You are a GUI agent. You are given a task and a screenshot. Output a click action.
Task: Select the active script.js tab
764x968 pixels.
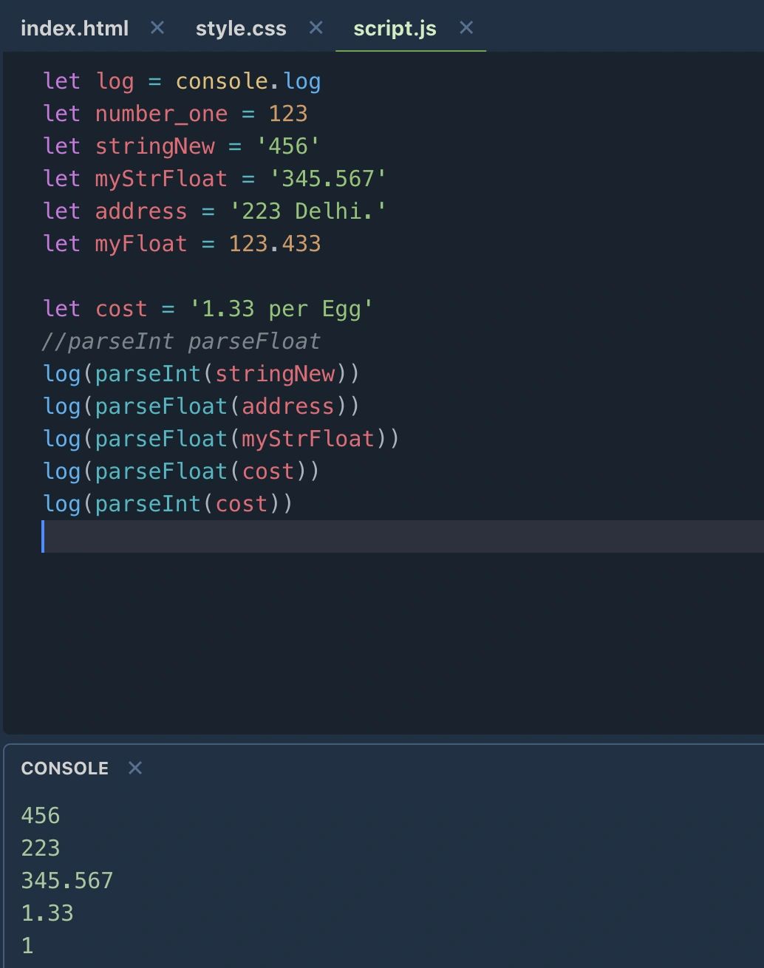[x=395, y=28]
